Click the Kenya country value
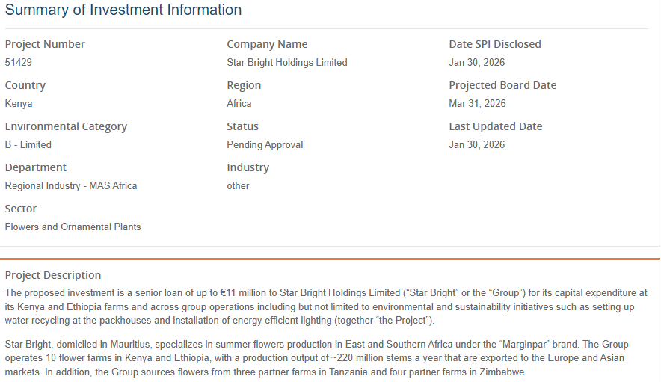 [19, 104]
